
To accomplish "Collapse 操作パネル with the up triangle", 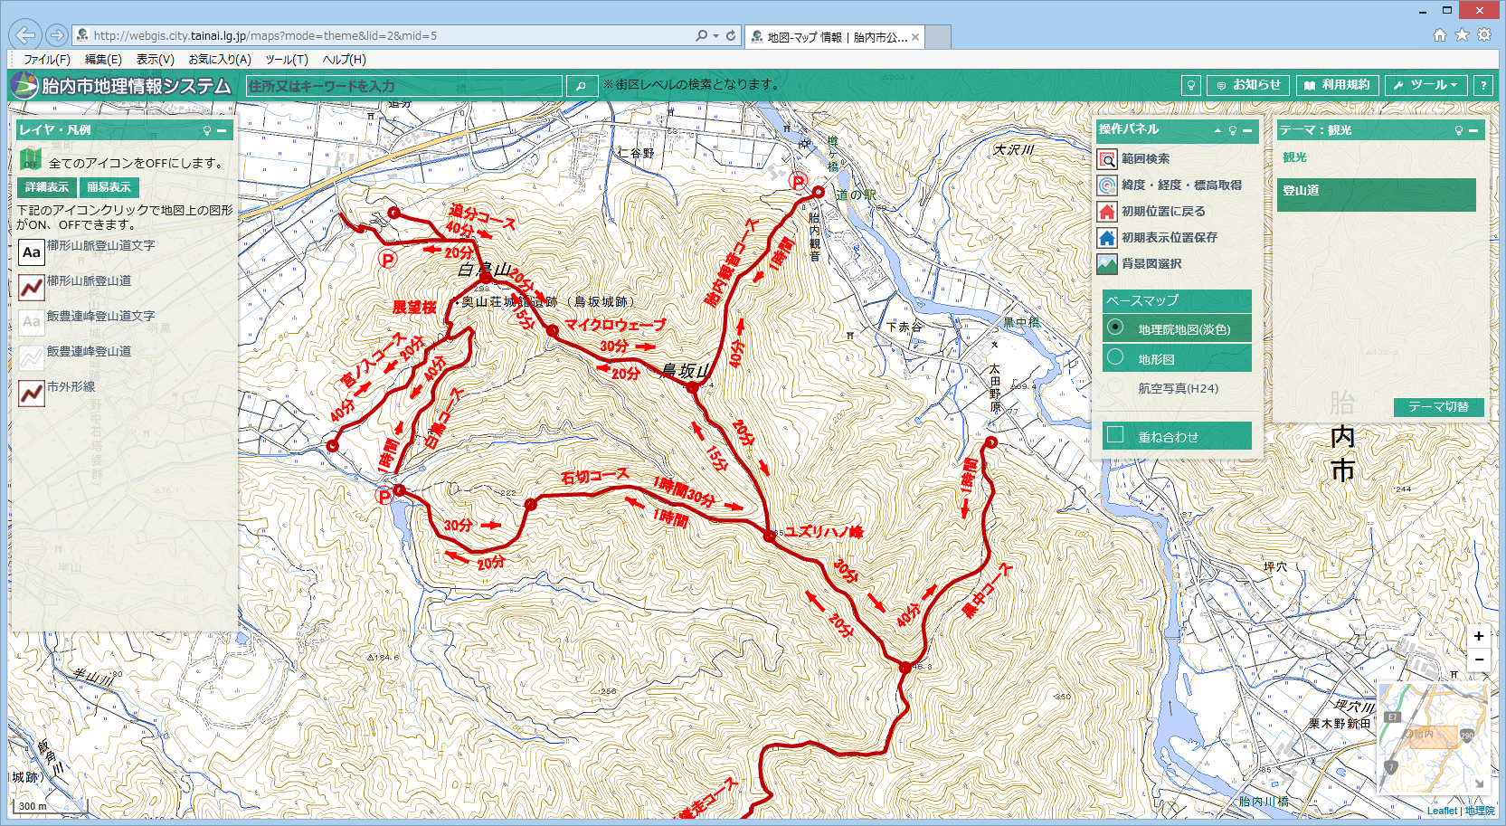I will coord(1217,130).
